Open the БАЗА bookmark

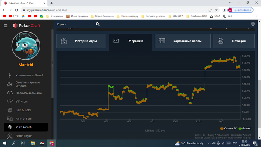215,16
